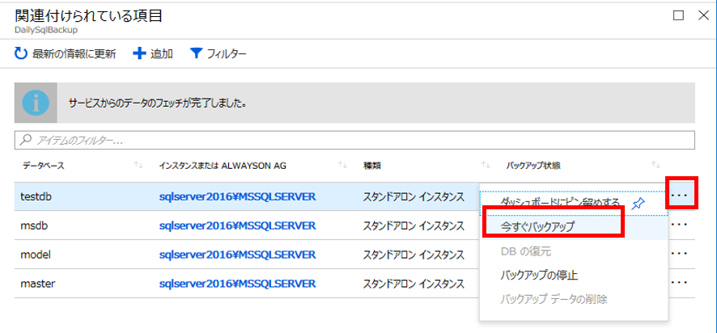Select DB の復元 menu entry
Image resolution: width=717 pixels, height=333 pixels.
[x=528, y=251]
